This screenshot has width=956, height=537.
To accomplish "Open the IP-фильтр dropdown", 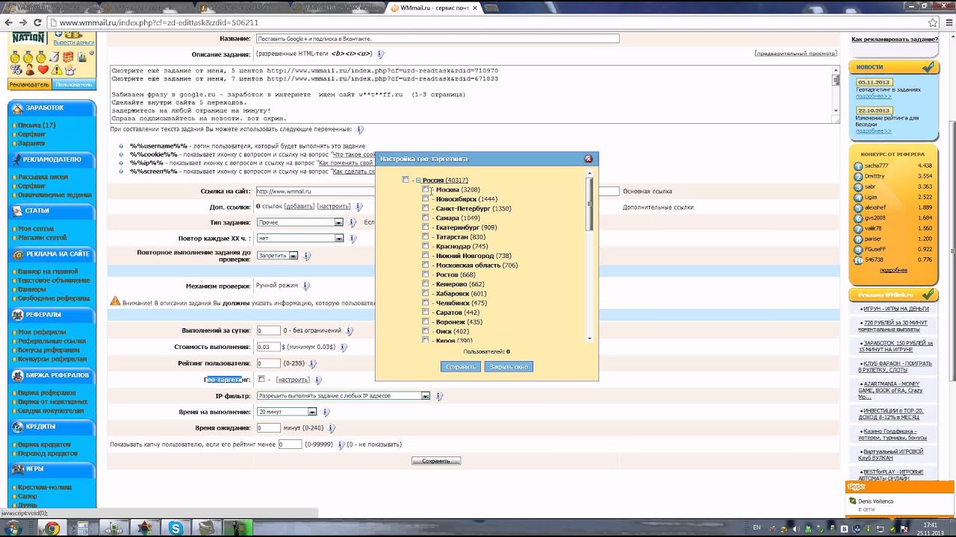I will [343, 396].
